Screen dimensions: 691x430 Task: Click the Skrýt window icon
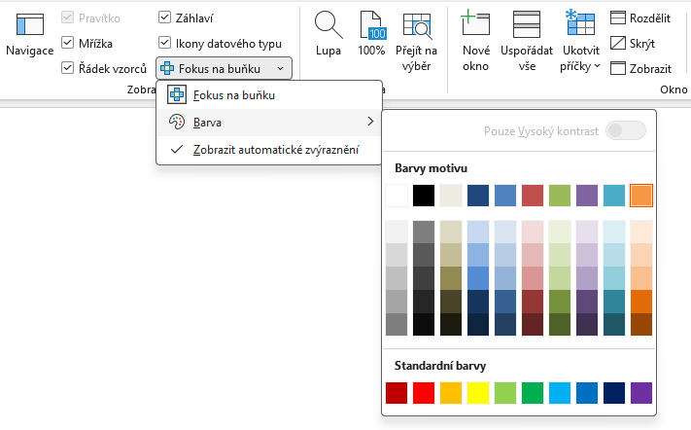(x=618, y=43)
